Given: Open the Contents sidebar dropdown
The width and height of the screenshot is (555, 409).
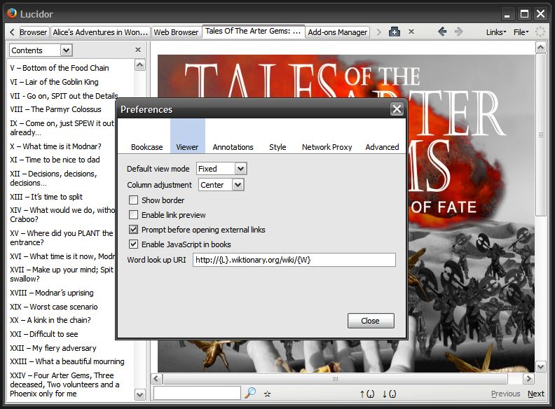Looking at the screenshot, I should (41, 50).
